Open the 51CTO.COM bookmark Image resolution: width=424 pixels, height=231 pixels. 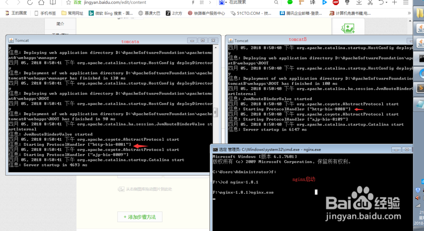coord(251,13)
